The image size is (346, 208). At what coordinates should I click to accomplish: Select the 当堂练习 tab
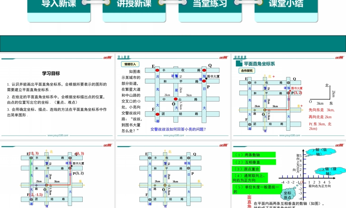210,4
